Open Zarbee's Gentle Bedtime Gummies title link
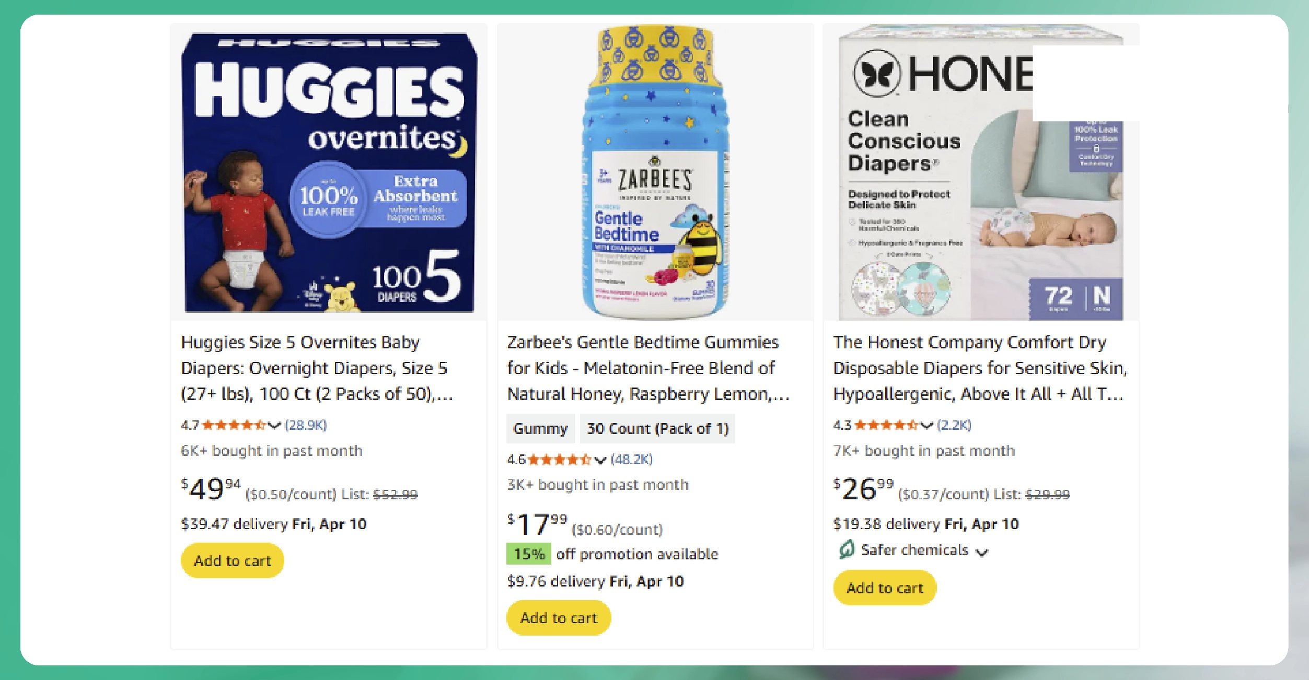1309x680 pixels. tap(647, 368)
